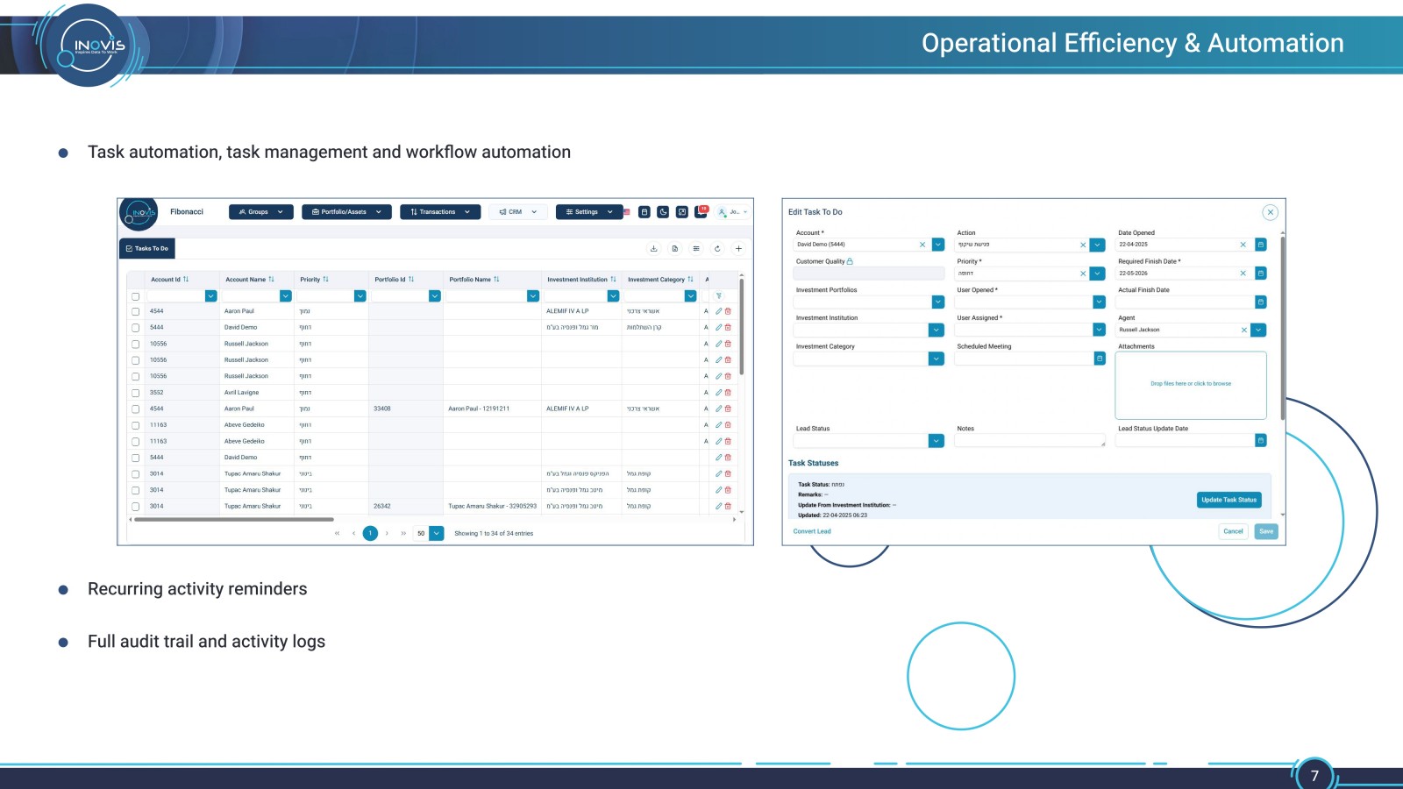This screenshot has width=1403, height=789.
Task: Click the edit pencil for Aaron Paul 4544 row
Action: (x=719, y=311)
